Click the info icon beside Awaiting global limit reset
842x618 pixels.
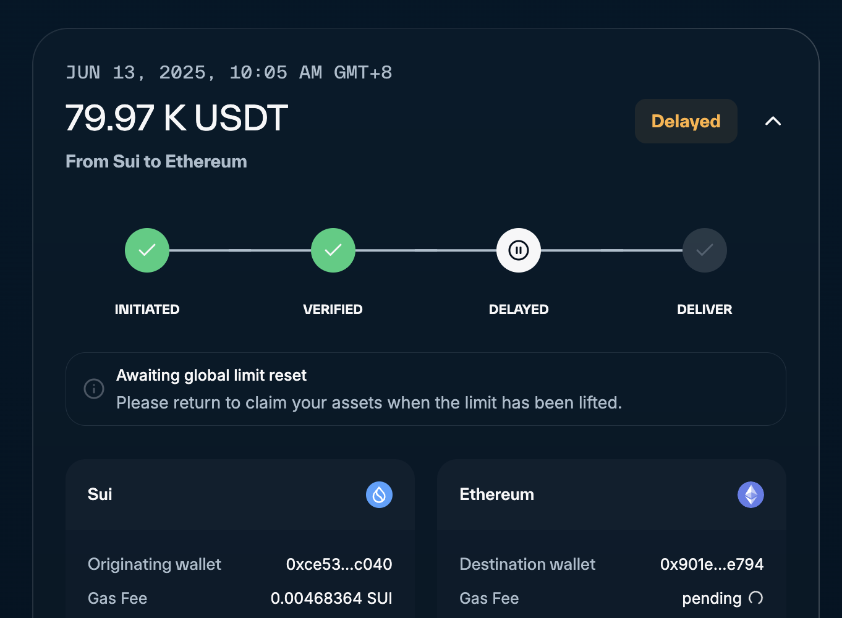[x=94, y=389]
